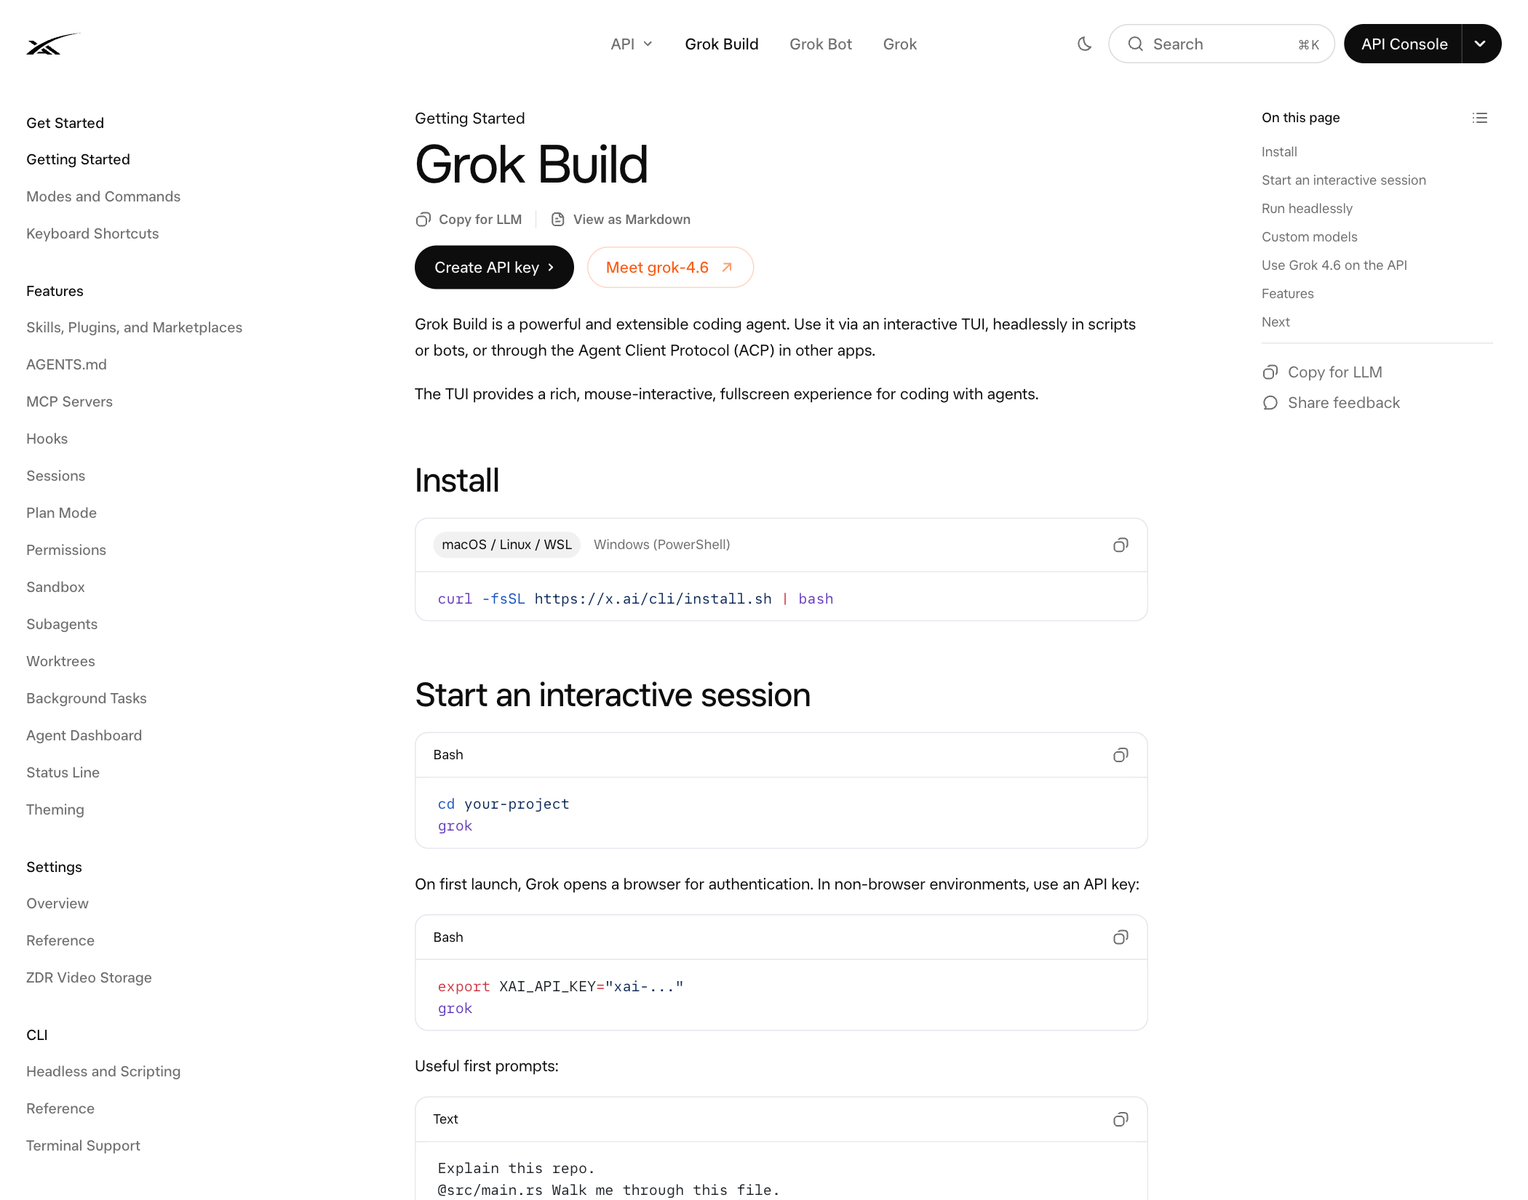Viewport: 1528px width, 1200px height.
Task: Open Terminal Support under CLI
Action: pyautogui.click(x=83, y=1145)
